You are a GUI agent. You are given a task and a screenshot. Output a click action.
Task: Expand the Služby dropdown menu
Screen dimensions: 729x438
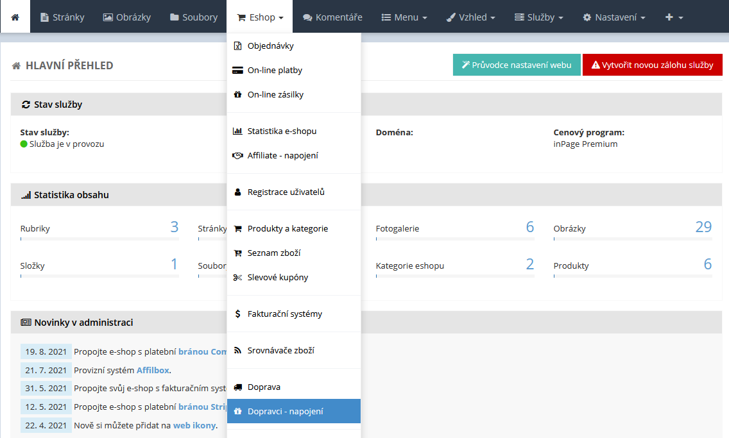tap(539, 17)
